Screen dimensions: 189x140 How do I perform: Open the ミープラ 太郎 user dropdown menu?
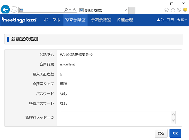[172, 20]
